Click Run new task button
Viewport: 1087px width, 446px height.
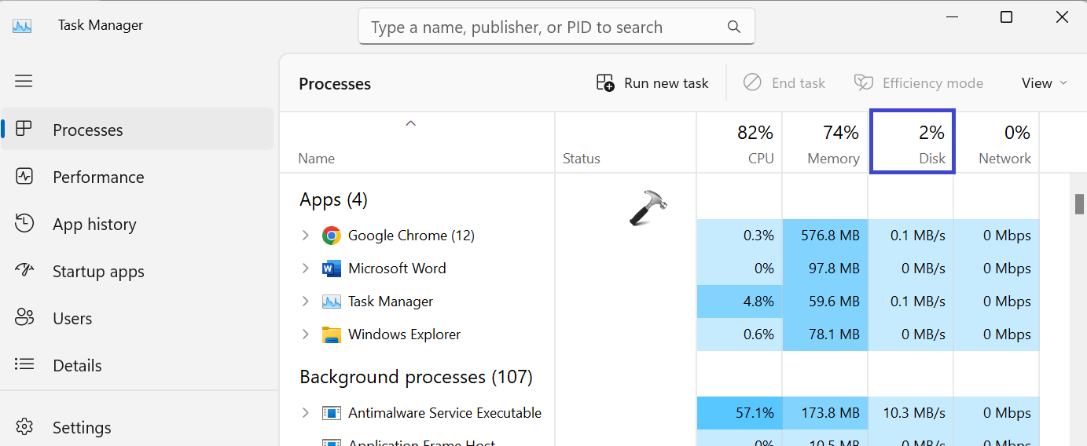click(652, 83)
